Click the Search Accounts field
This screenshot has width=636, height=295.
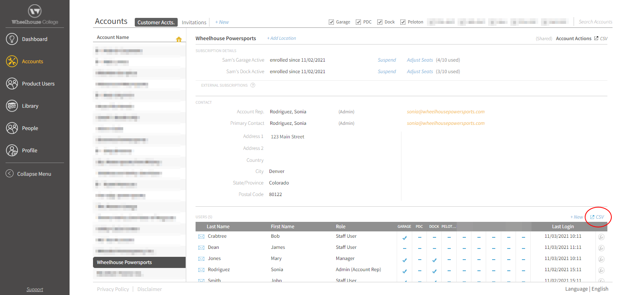point(595,22)
